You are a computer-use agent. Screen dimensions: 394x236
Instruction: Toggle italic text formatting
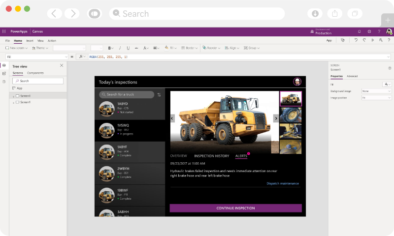[x=120, y=48]
